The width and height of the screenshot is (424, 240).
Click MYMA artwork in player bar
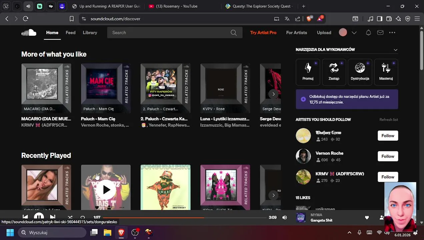[301, 218]
